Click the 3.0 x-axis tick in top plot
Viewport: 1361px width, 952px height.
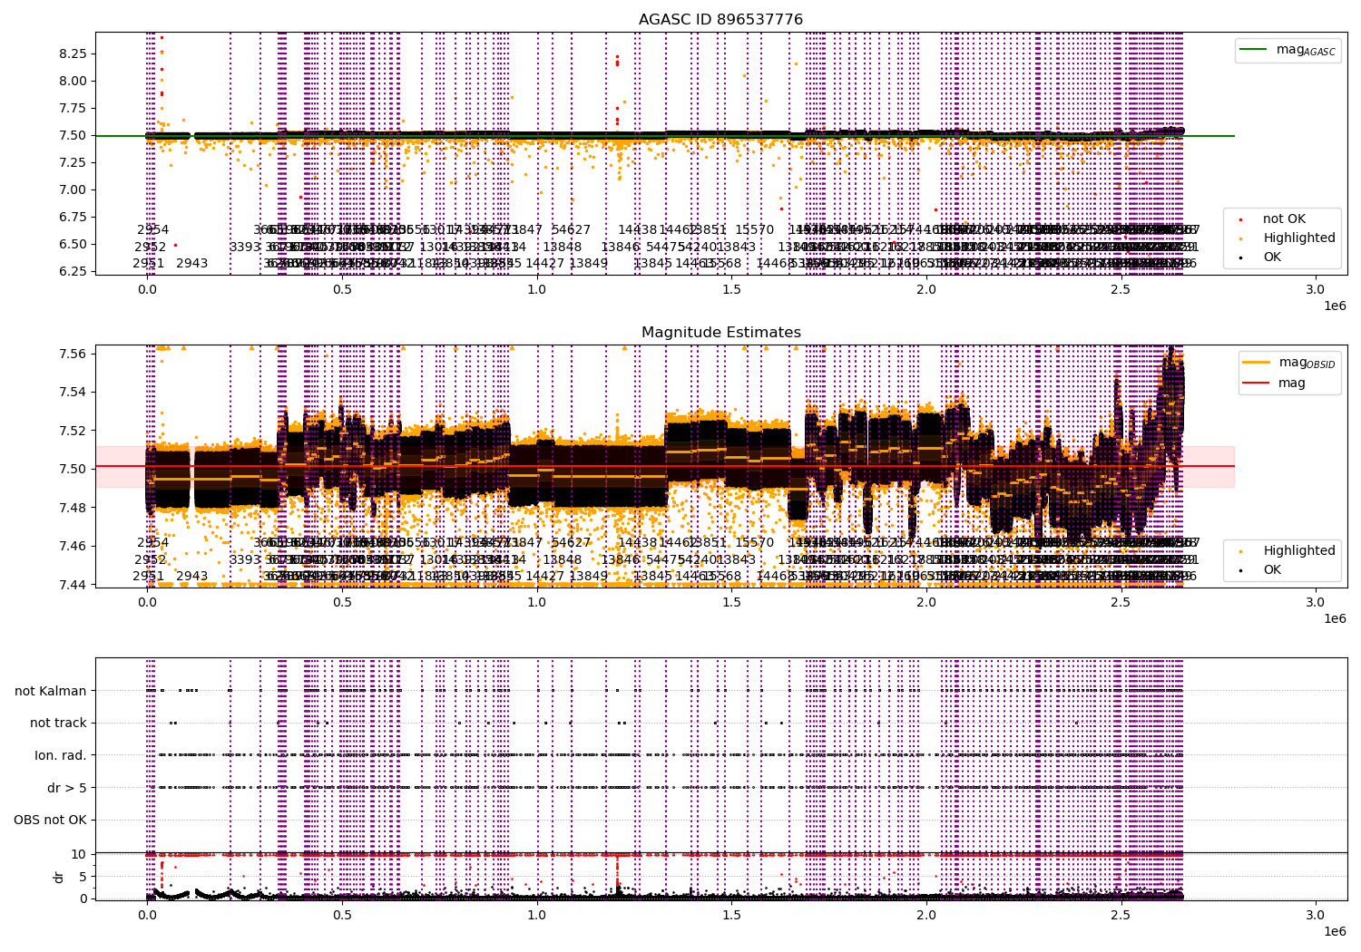[x=1316, y=289]
